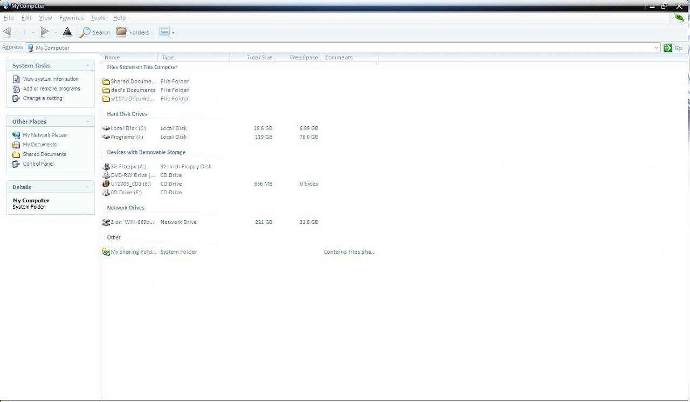Open the Search magnifier tool
Screen dimensions: 690x402
click(95, 32)
